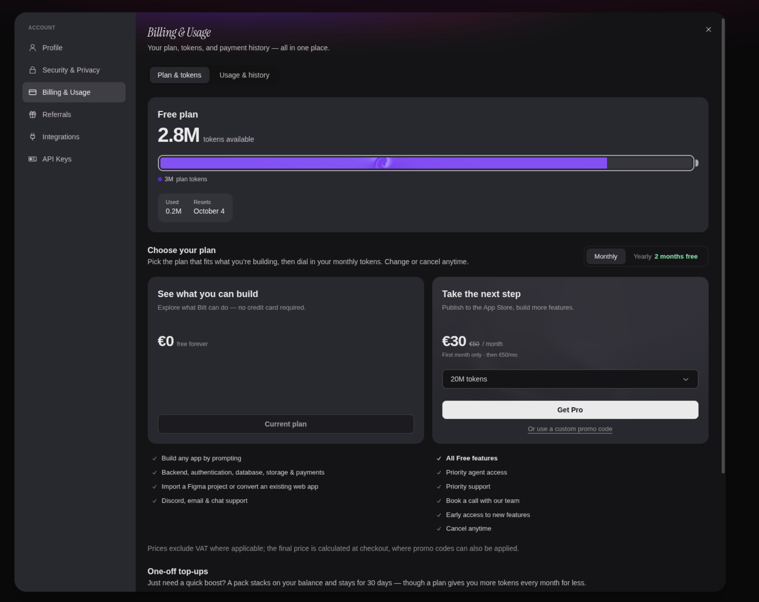
Task: Open the Profile settings page
Action: tap(74, 48)
